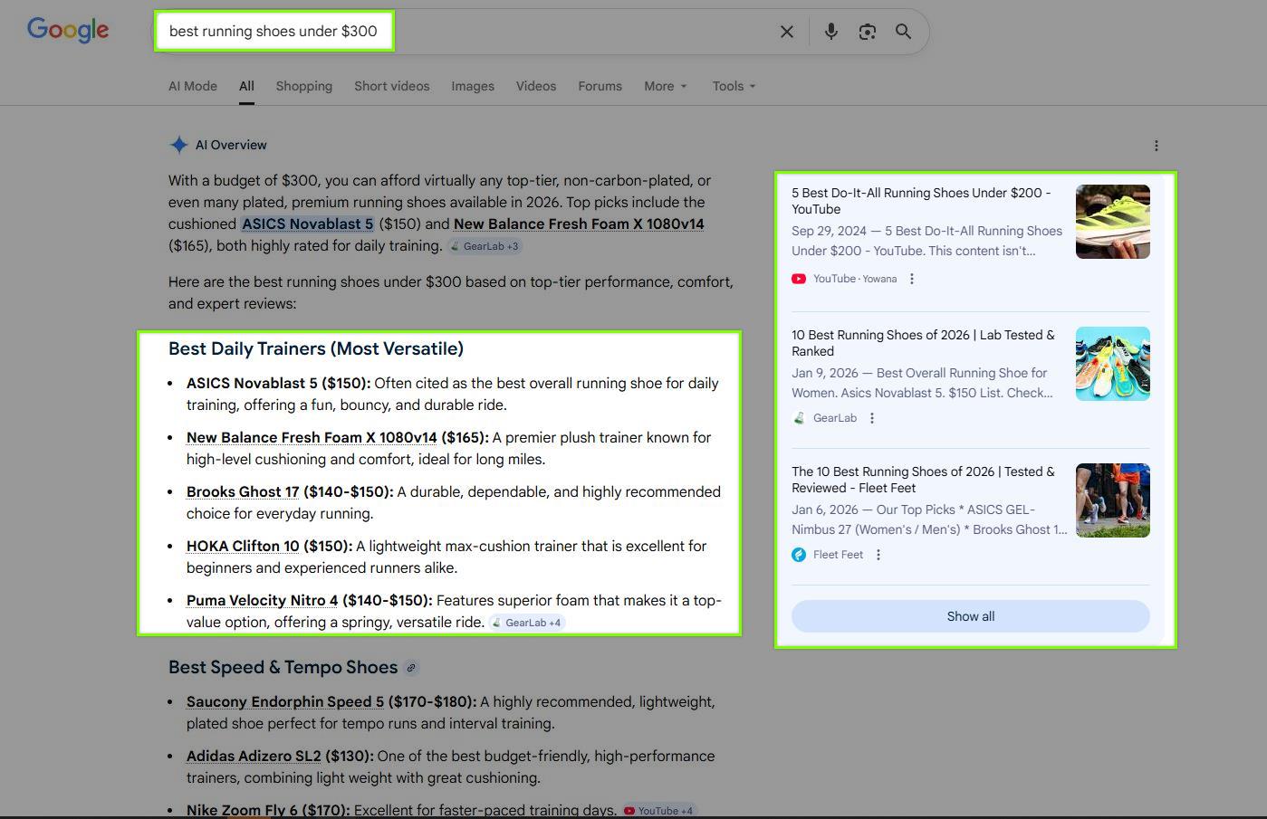Click the Best Speed & Tempo Shoes heading
The height and width of the screenshot is (819, 1267).
point(283,667)
